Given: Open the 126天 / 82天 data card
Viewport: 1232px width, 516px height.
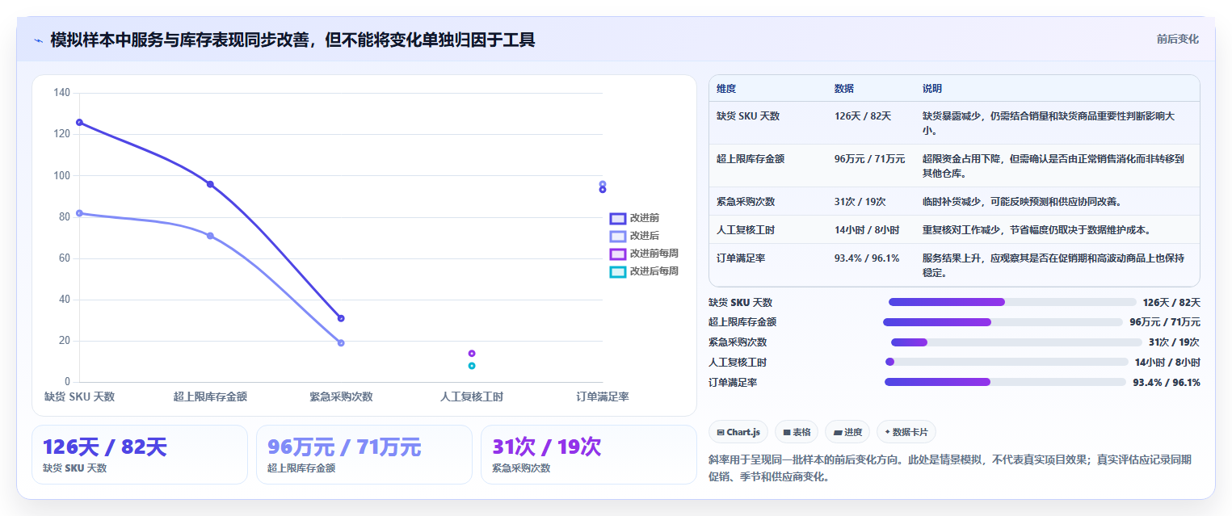Looking at the screenshot, I should pyautogui.click(x=139, y=455).
